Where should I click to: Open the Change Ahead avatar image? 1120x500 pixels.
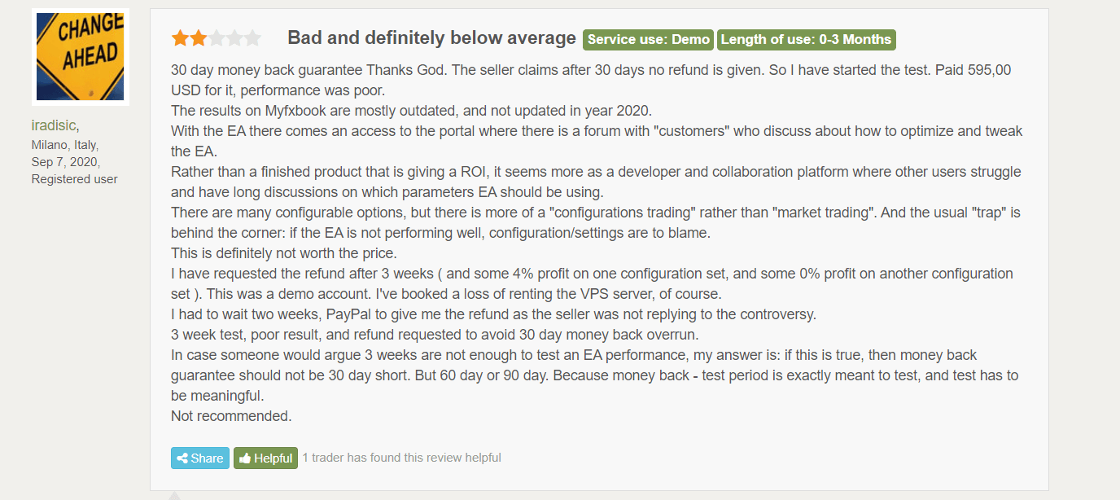pyautogui.click(x=81, y=57)
